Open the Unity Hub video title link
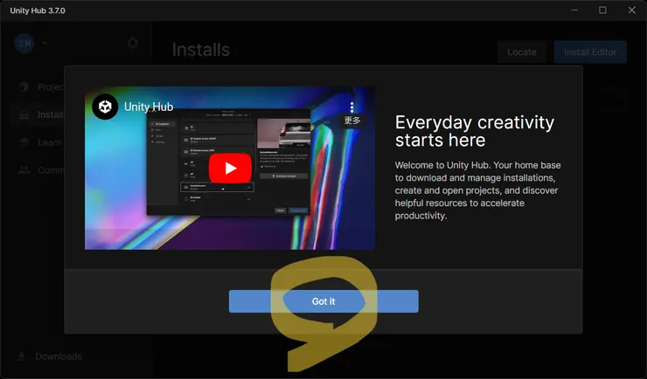 point(149,107)
